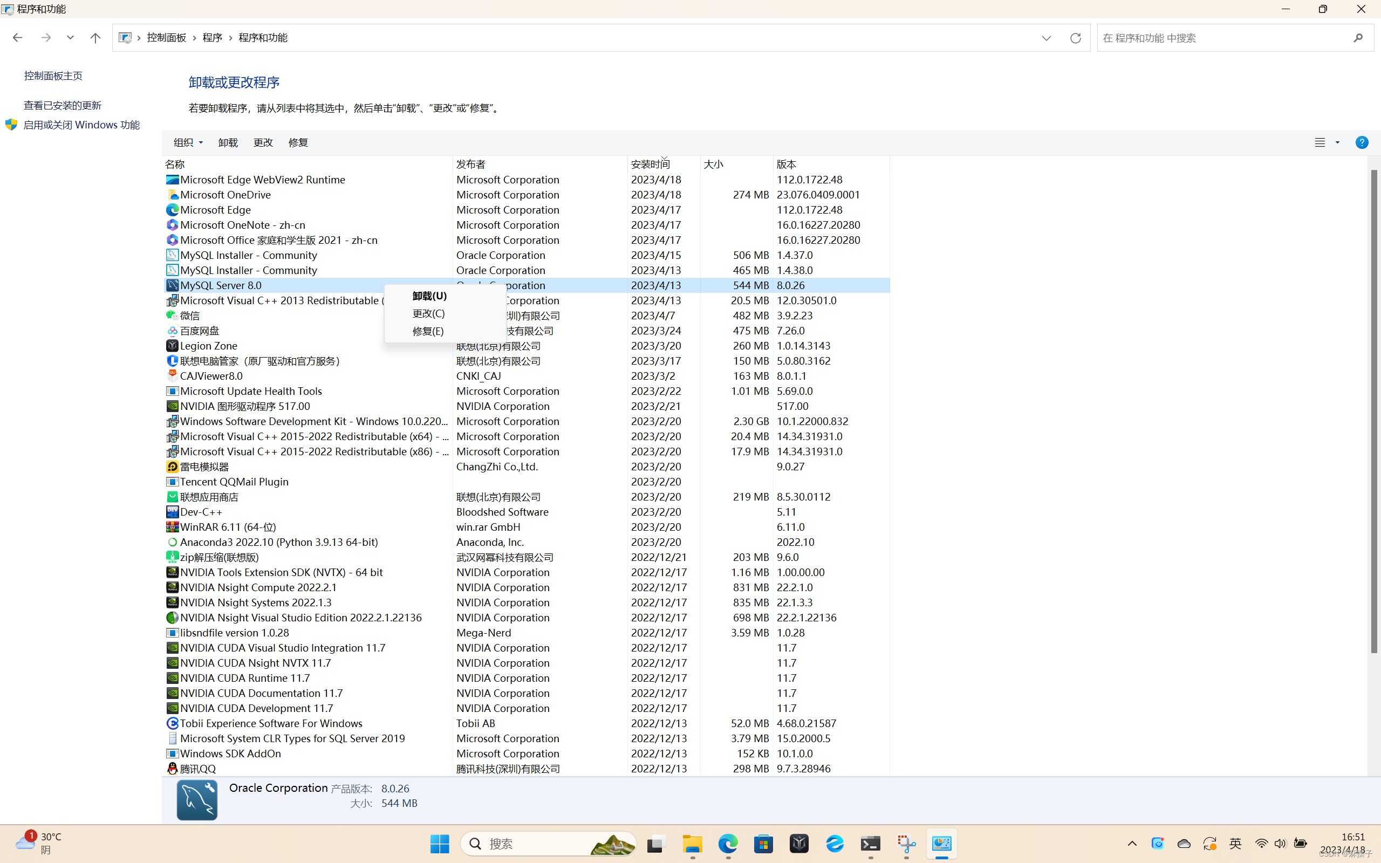Screen dimensions: 1381x863
Task: Choose 更改(C) in the context menu
Action: [x=445, y=313]
